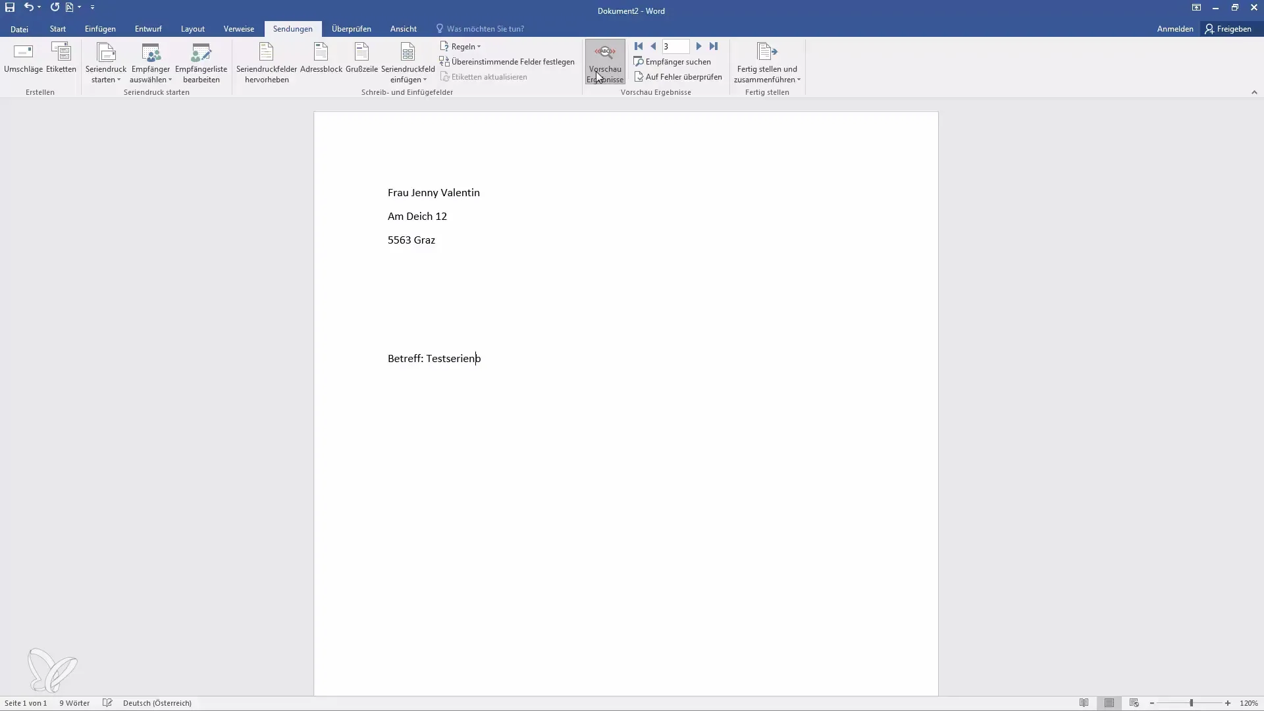Toggle Vorschau Ergebnisse preview
Screen dimensions: 1264x711
point(605,62)
